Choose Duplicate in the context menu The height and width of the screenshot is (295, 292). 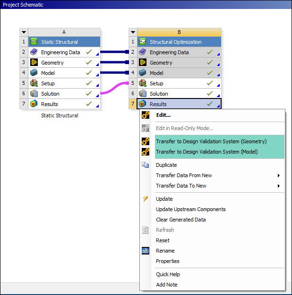pos(166,165)
